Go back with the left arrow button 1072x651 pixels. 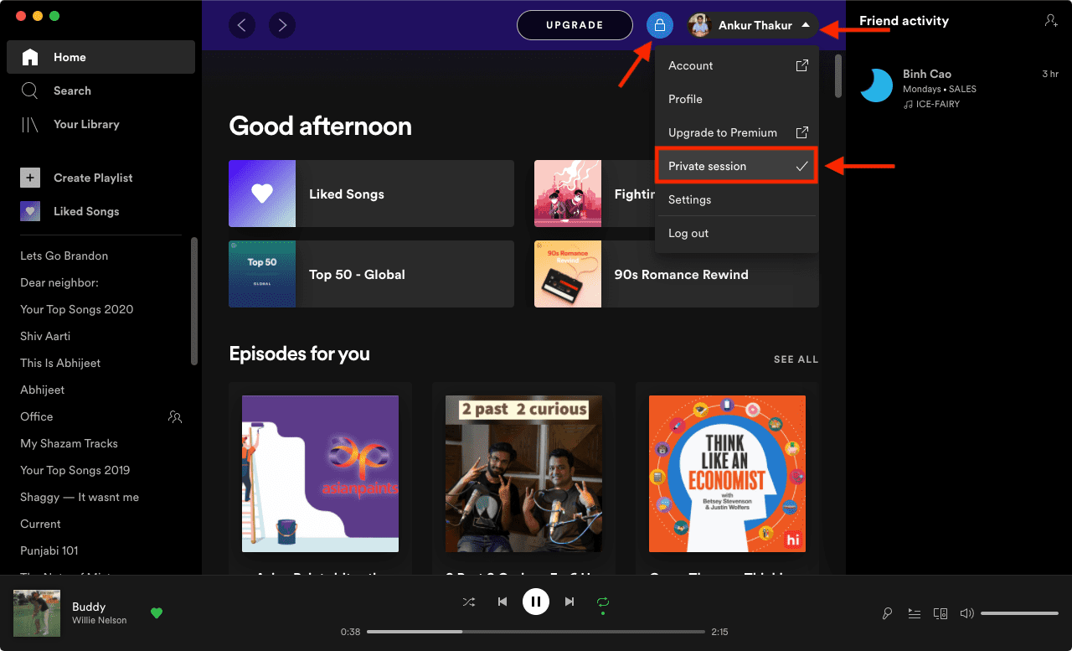(242, 25)
